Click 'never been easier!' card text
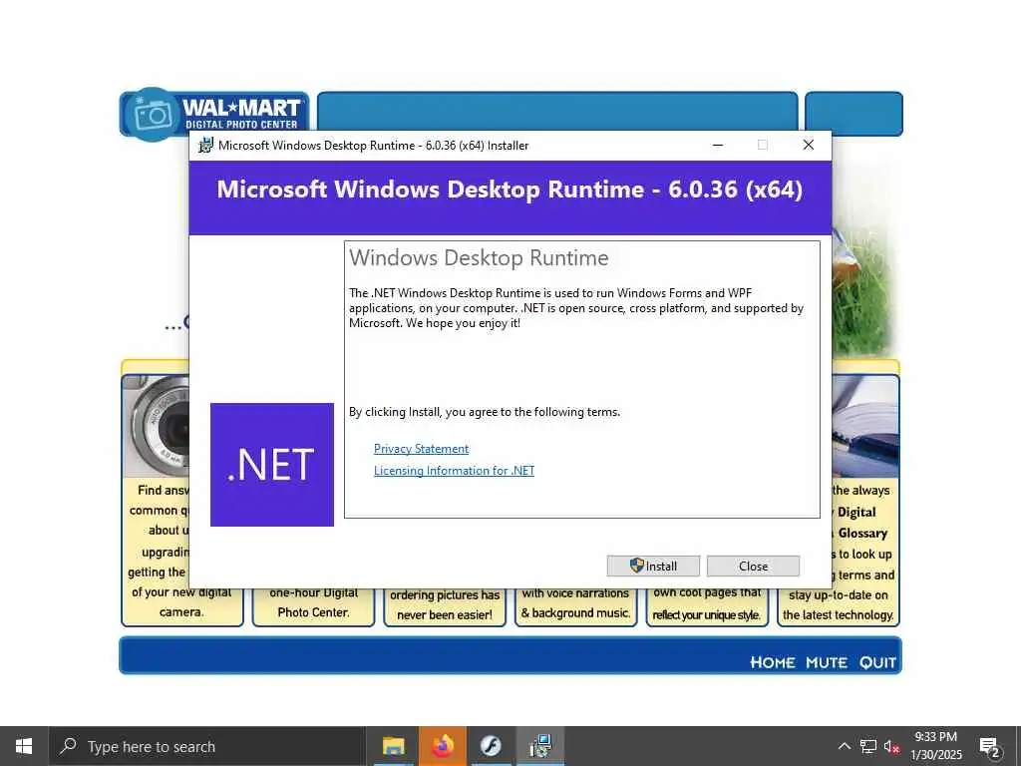 [x=445, y=614]
